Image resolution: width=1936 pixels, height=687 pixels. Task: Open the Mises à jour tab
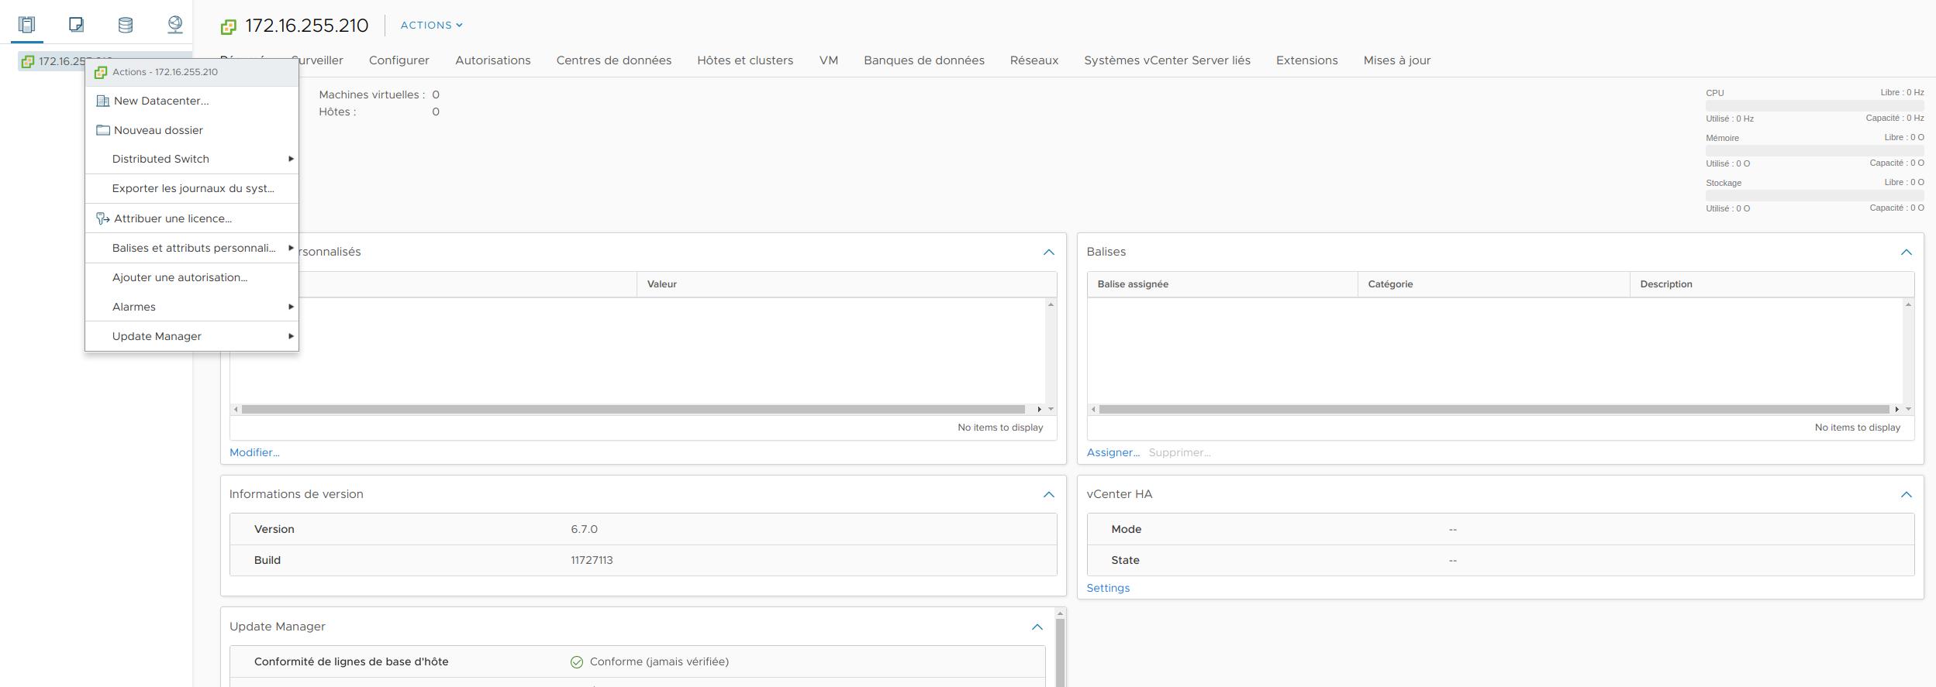click(x=1397, y=60)
